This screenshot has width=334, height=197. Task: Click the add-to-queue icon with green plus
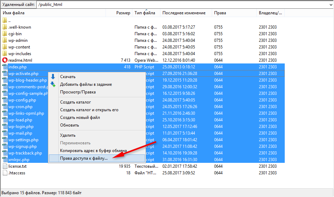point(53,84)
